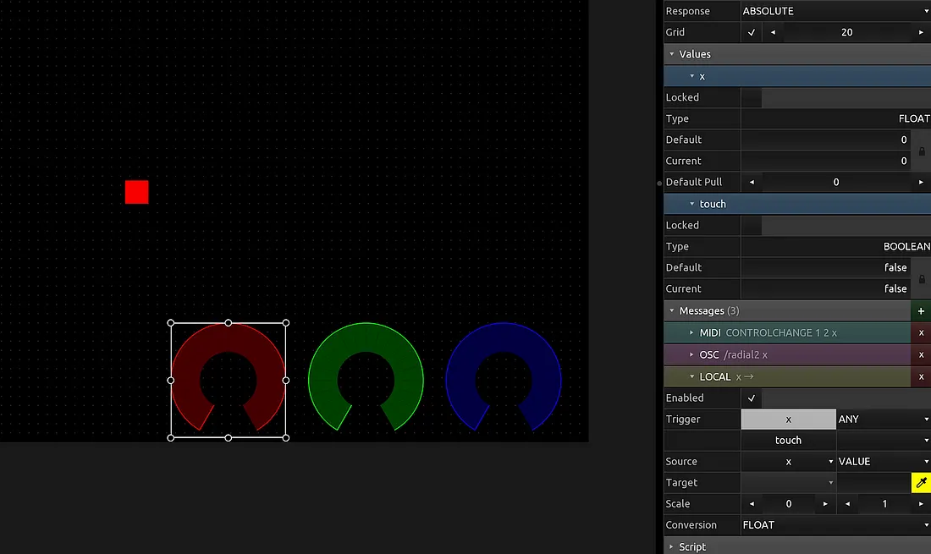This screenshot has width=931, height=554.
Task: Collapse the Values section
Action: (671, 54)
